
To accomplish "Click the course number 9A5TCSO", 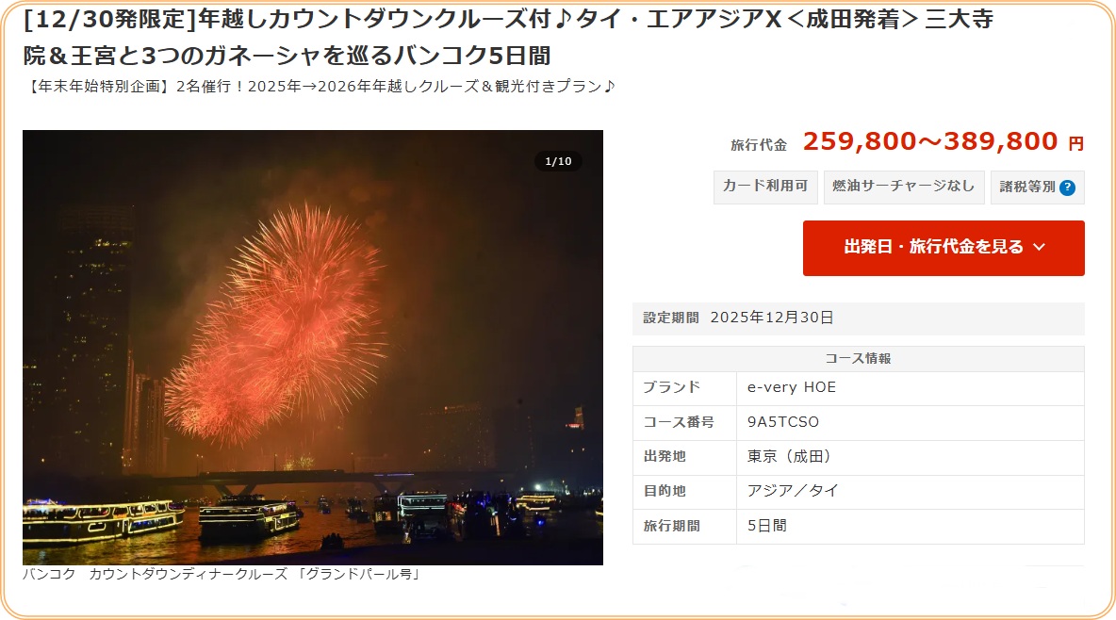I will click(x=783, y=422).
